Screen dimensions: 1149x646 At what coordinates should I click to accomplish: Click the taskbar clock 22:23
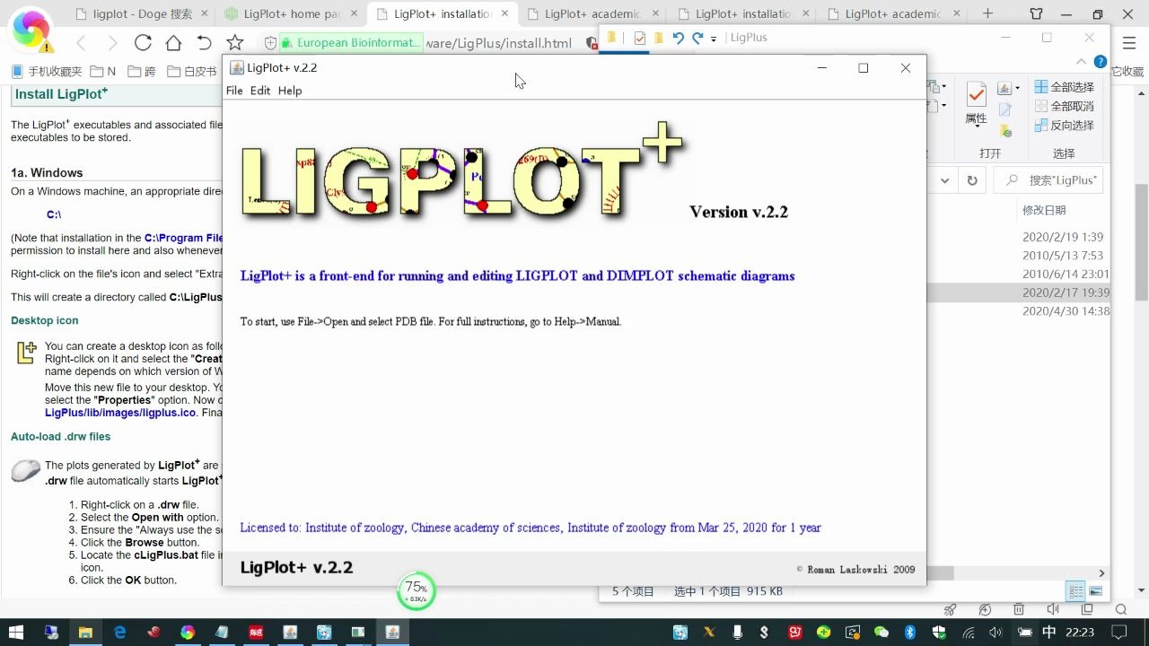(x=1080, y=633)
